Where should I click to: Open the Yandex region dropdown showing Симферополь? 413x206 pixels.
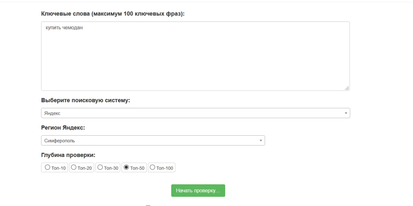[x=153, y=141]
